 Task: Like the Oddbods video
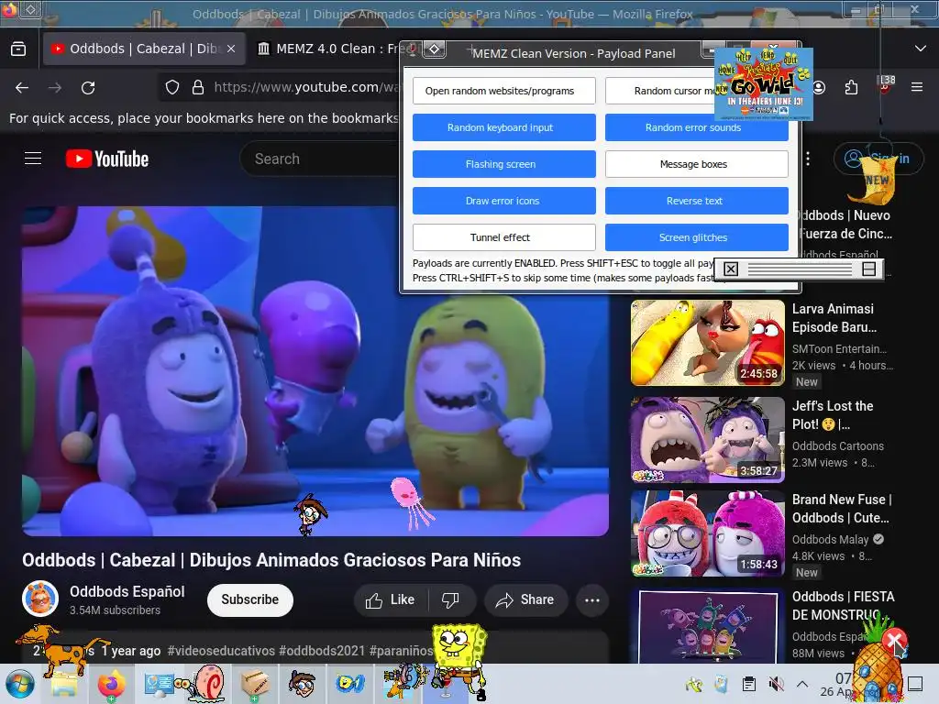390,599
